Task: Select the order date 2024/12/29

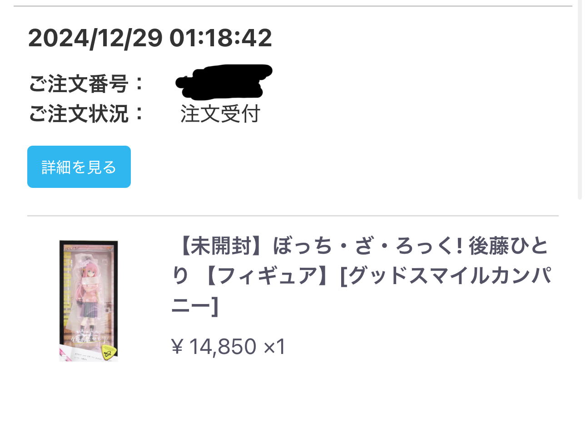Action: pyautogui.click(x=95, y=38)
